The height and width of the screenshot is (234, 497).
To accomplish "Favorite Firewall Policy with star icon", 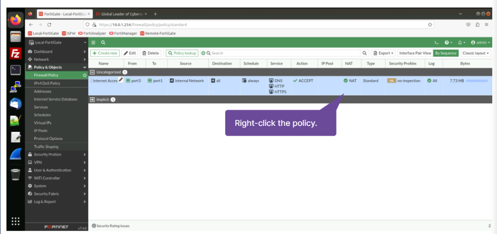I will [x=84, y=75].
